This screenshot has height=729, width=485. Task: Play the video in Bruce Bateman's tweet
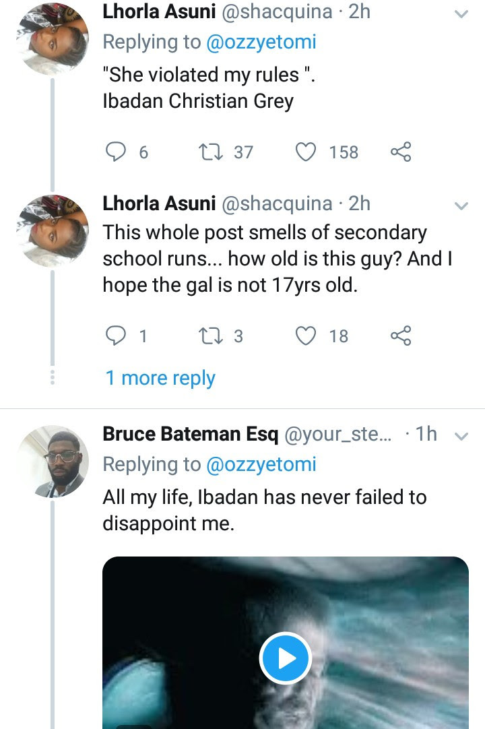[x=285, y=657]
